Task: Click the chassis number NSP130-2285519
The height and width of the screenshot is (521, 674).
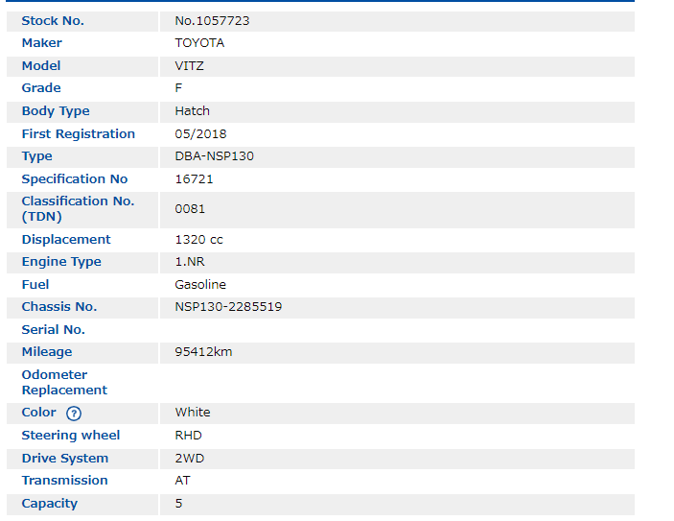Action: pos(228,307)
